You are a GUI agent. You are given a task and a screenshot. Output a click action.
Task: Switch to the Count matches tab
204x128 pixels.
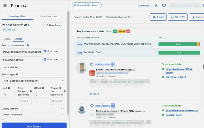click(x=48, y=16)
